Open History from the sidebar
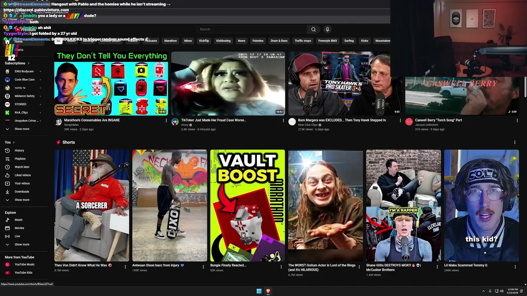The height and width of the screenshot is (296, 527). click(19, 150)
